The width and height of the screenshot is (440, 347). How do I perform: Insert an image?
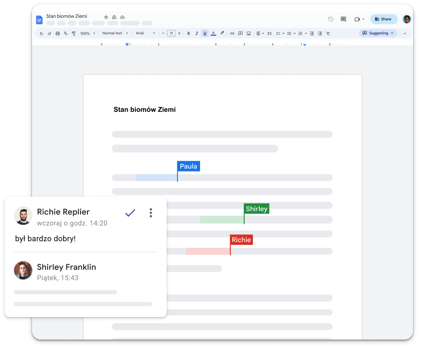tap(249, 33)
